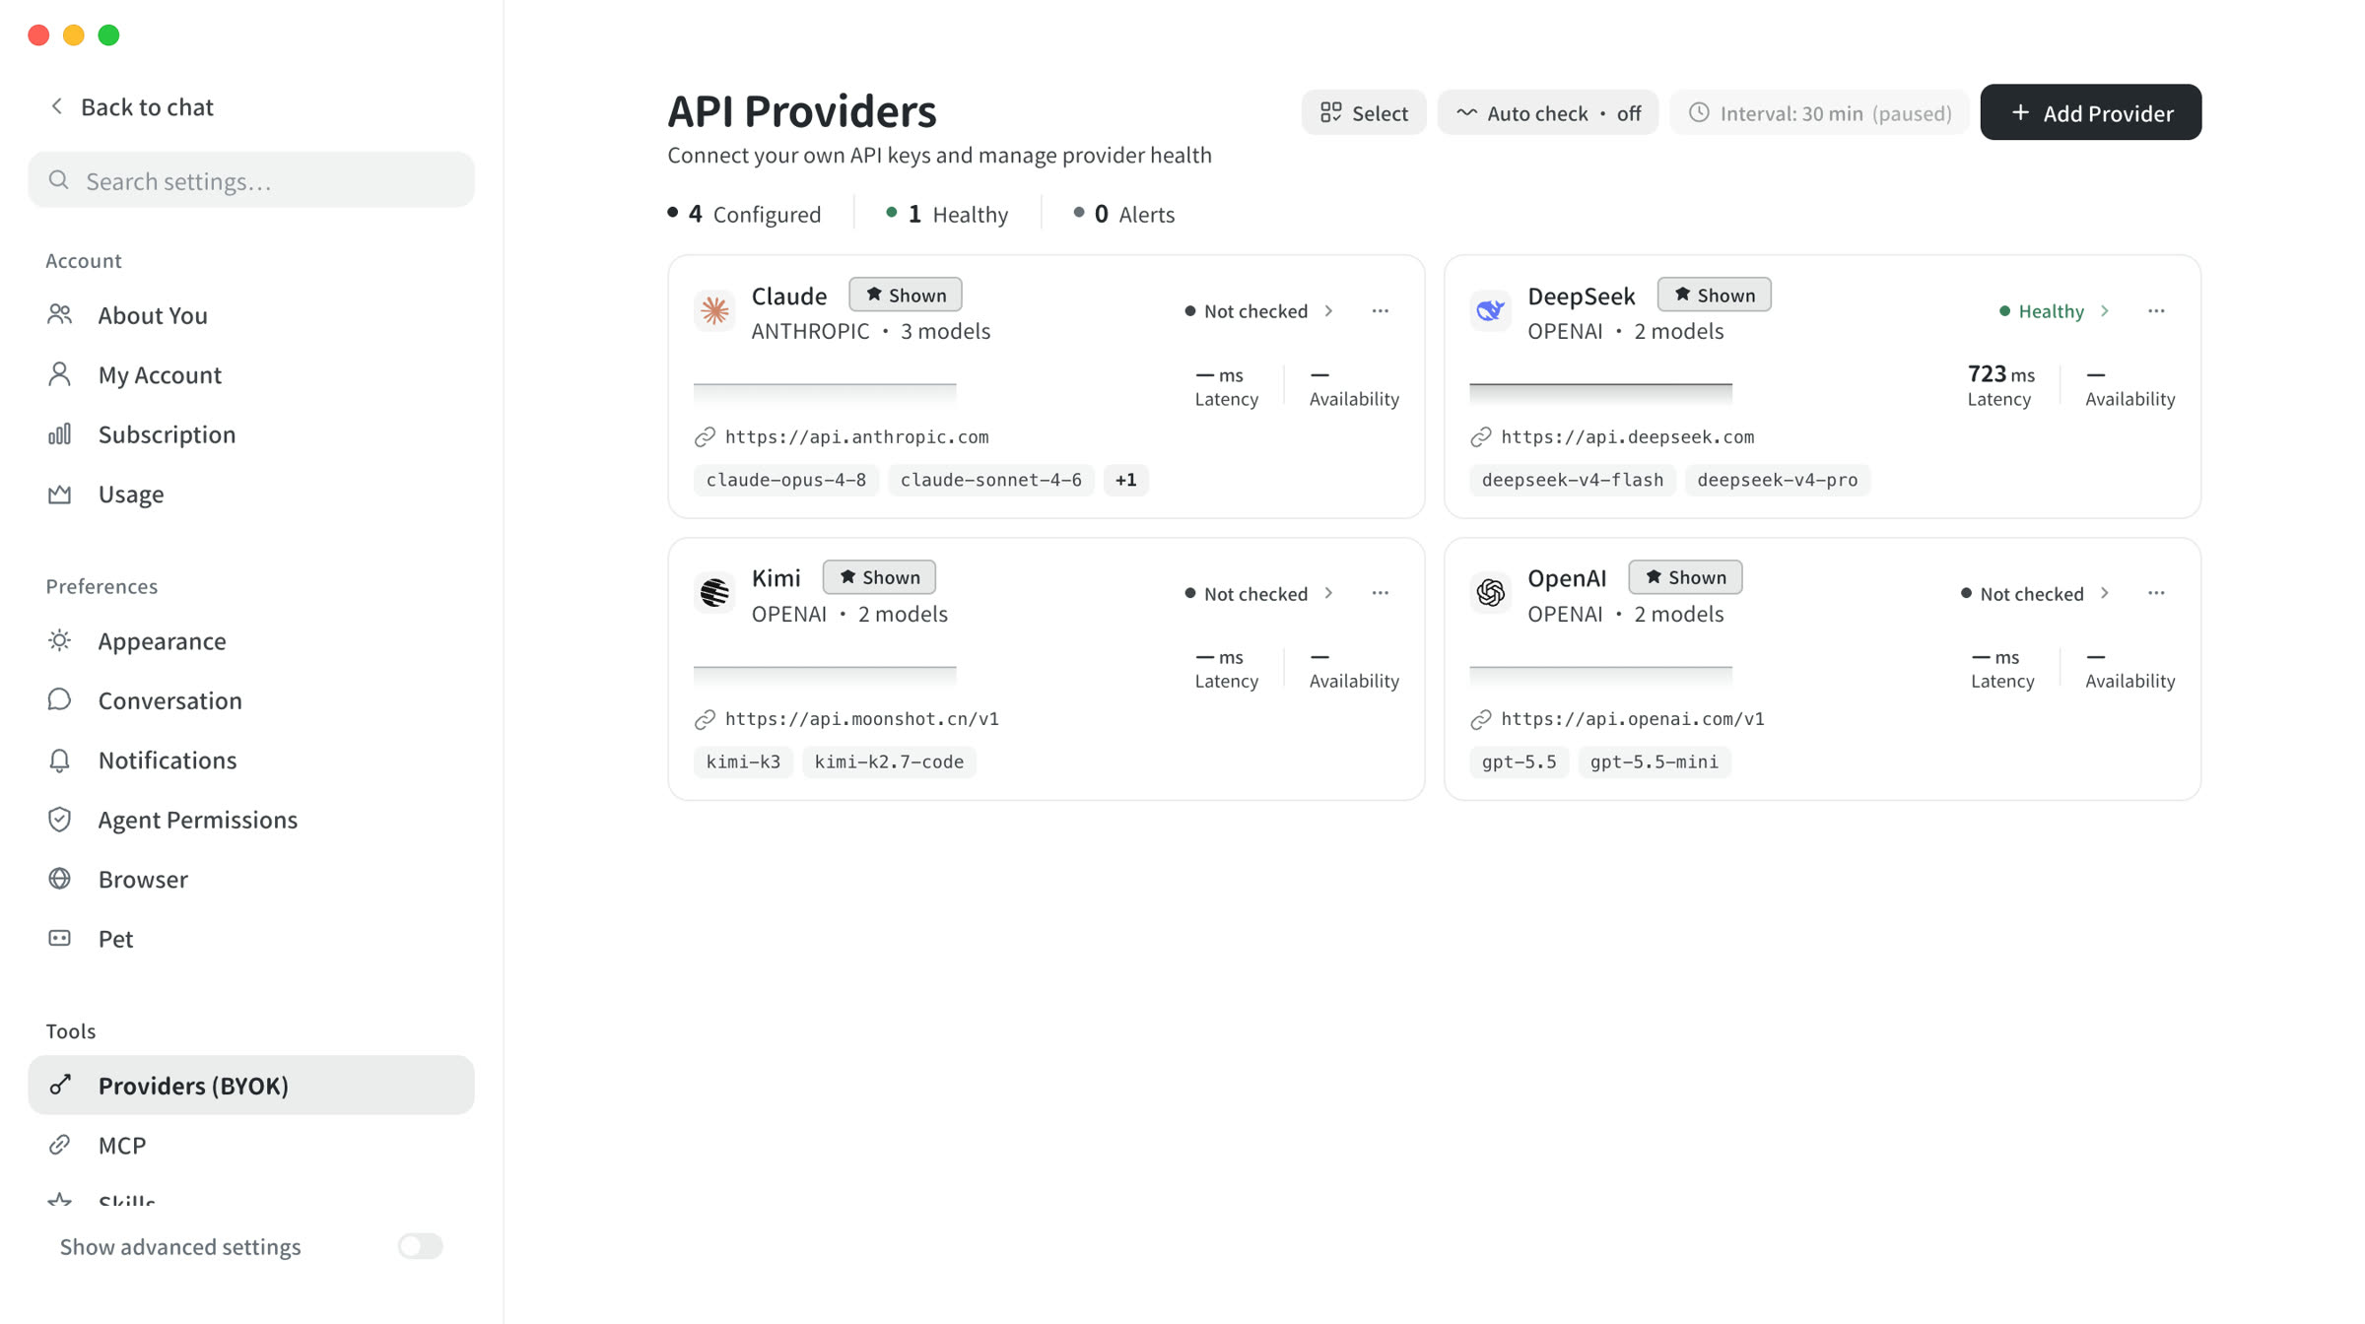Open the Claude card three-dot menu
Viewport: 2365px width, 1324px height.
click(1380, 311)
